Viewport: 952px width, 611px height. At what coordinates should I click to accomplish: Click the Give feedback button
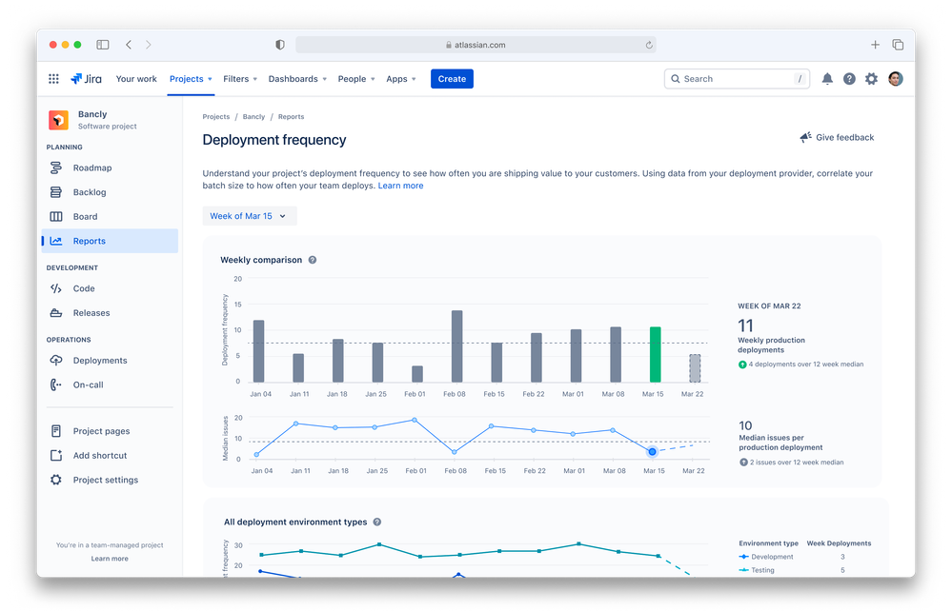click(x=837, y=138)
